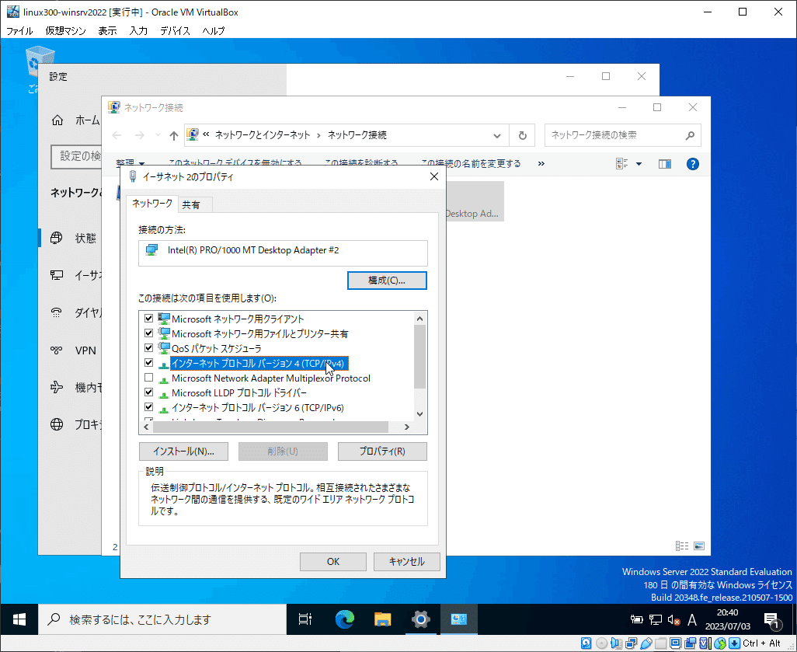Expand address bar history dropdown

click(497, 135)
